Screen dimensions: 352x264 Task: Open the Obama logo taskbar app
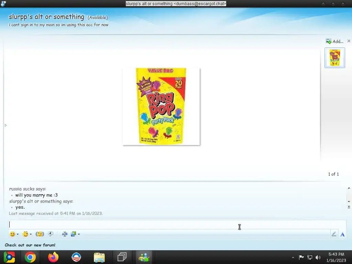[x=76, y=257]
